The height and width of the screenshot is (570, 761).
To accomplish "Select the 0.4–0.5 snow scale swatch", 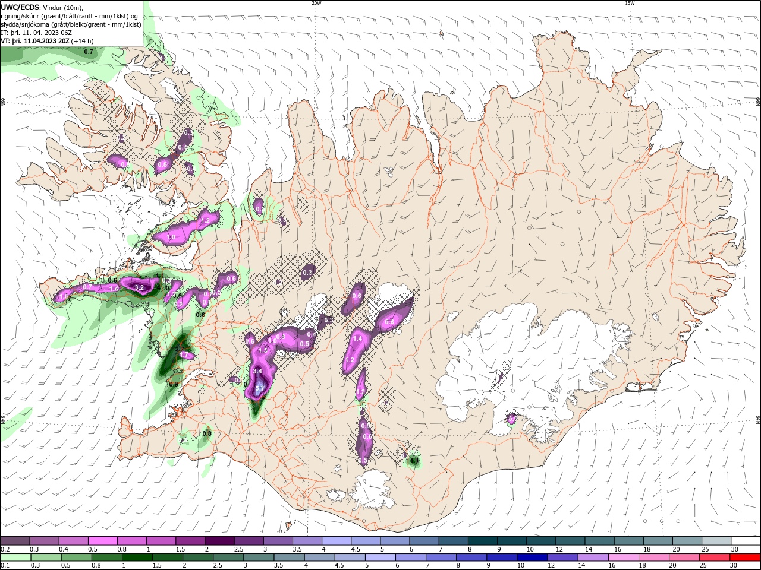I will tap(74, 541).
